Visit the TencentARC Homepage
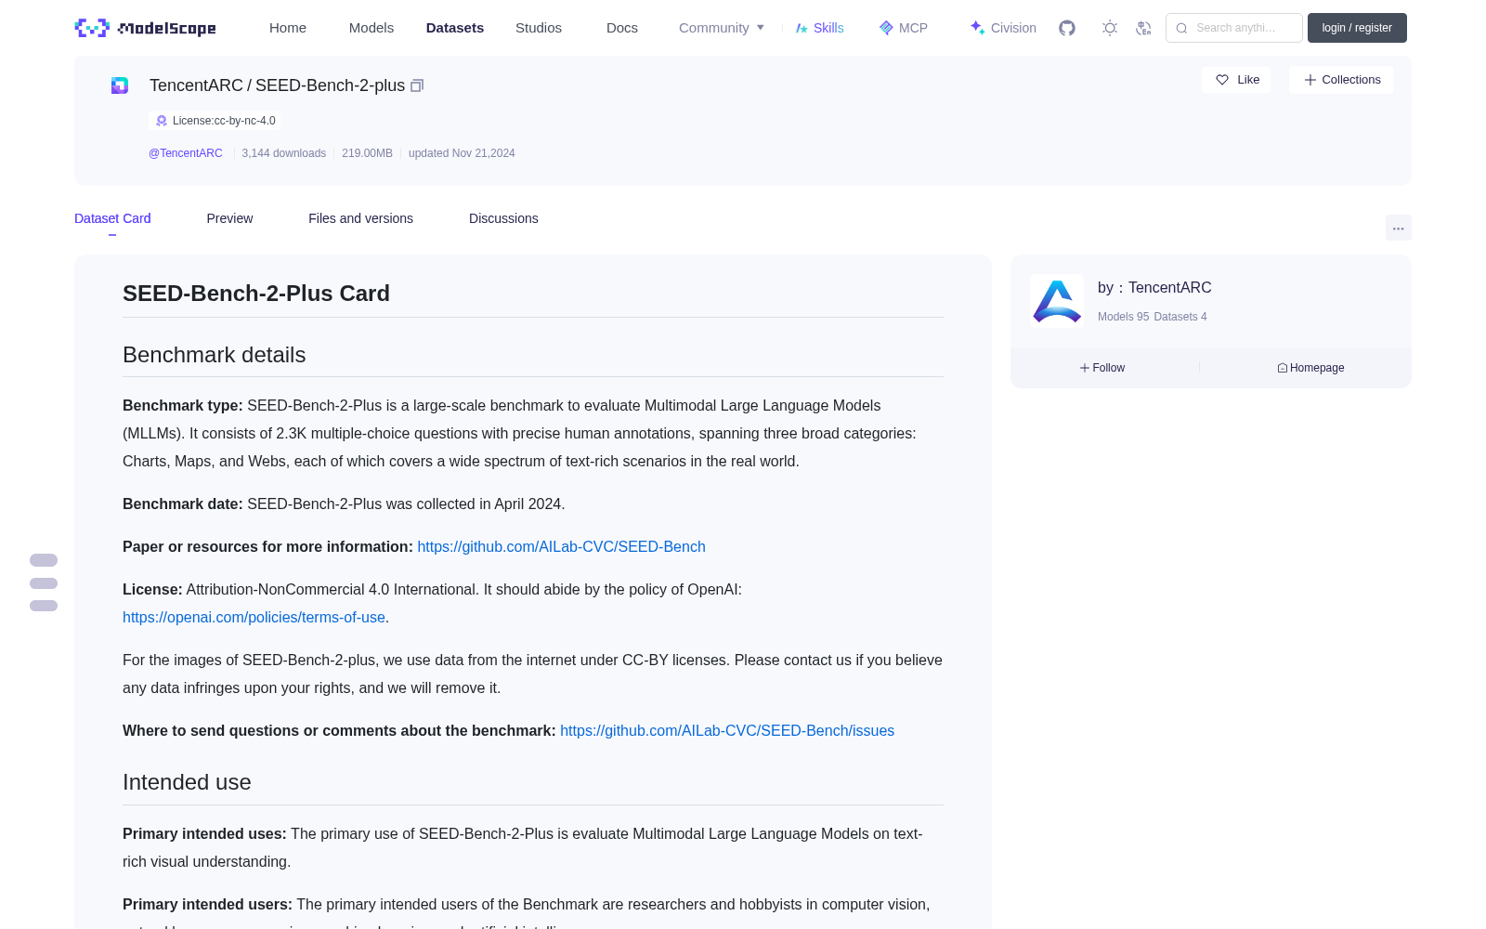This screenshot has width=1486, height=929. [x=1310, y=368]
